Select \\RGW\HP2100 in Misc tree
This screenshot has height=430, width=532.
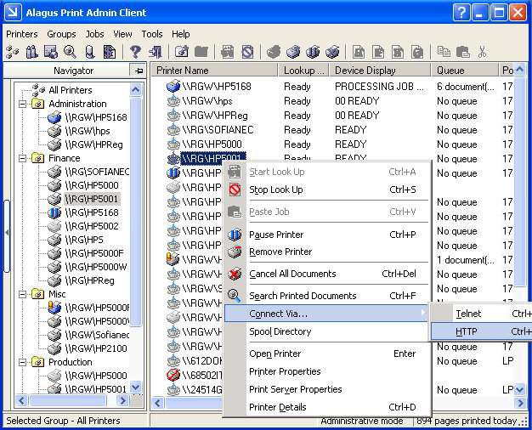(96, 348)
